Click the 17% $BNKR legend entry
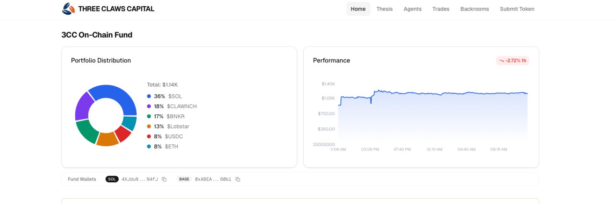Image resolution: width=614 pixels, height=204 pixels. [165, 116]
